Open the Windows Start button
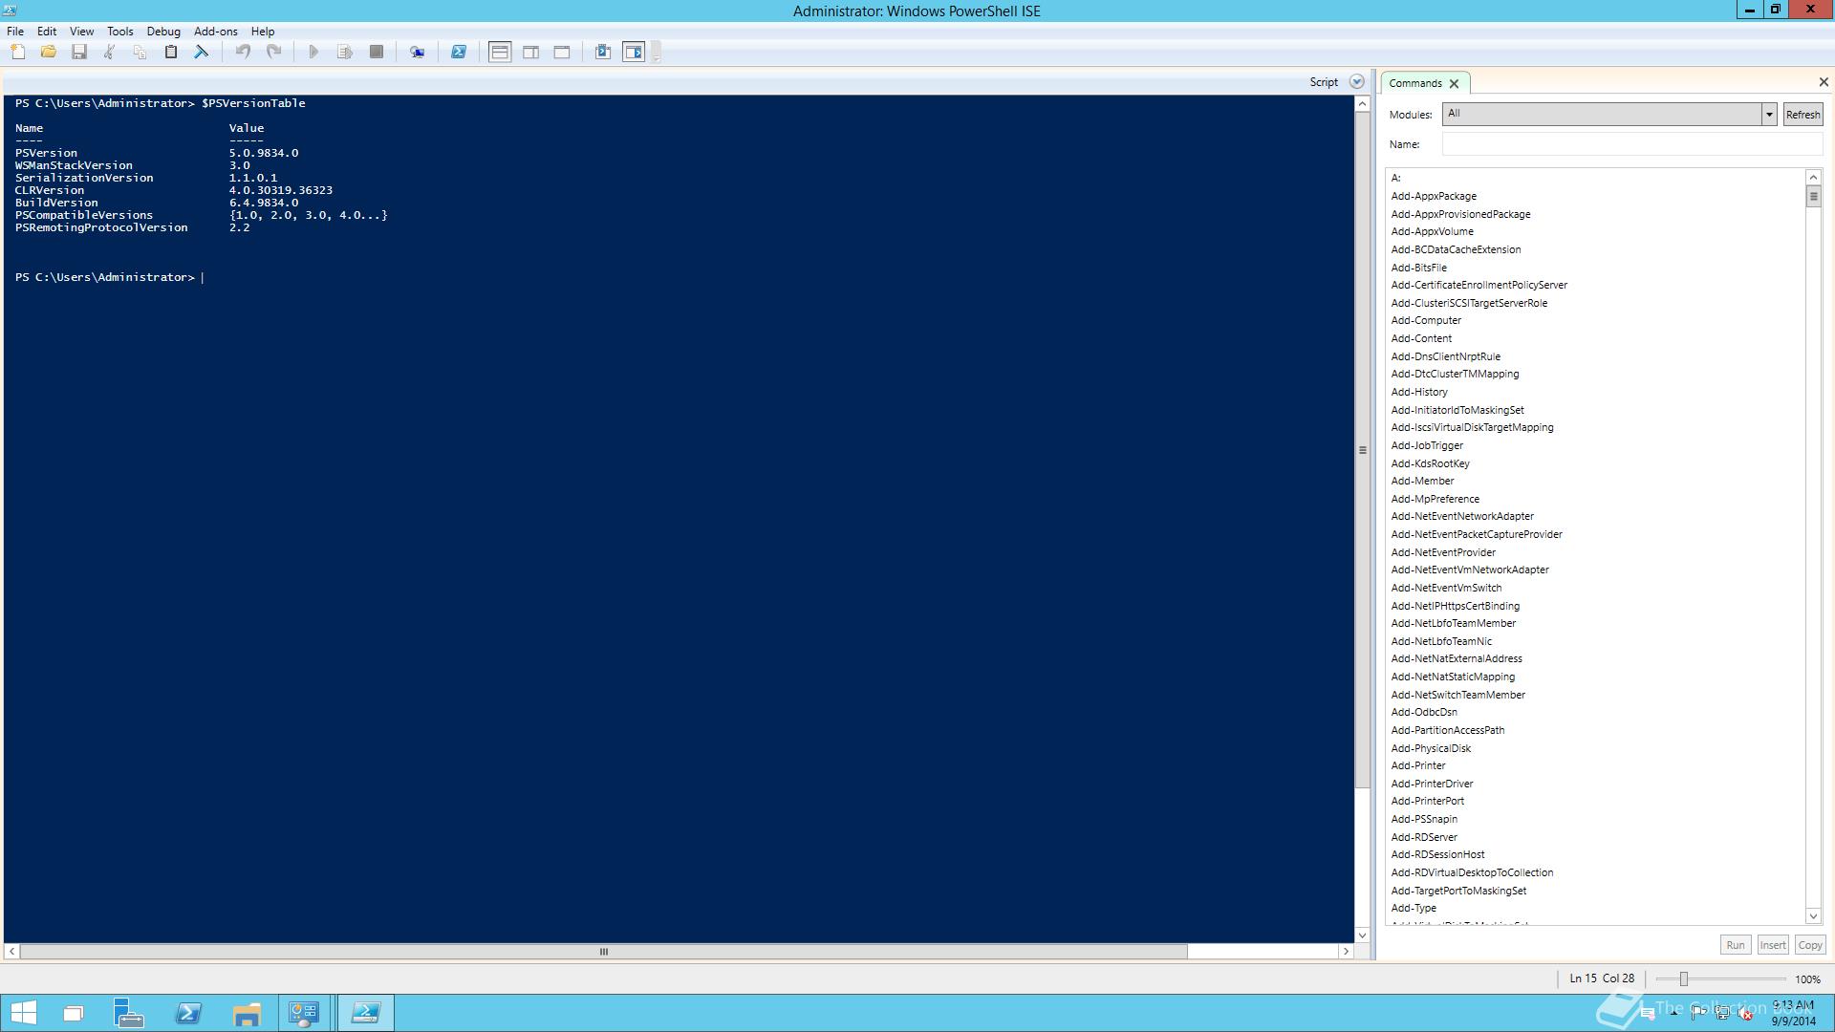This screenshot has height=1032, width=1835. tap(23, 1013)
